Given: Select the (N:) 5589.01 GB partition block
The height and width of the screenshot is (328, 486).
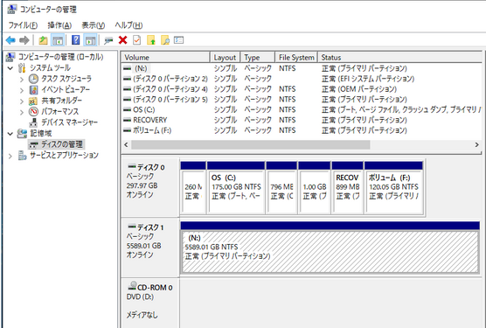Looking at the screenshot, I should (330, 248).
